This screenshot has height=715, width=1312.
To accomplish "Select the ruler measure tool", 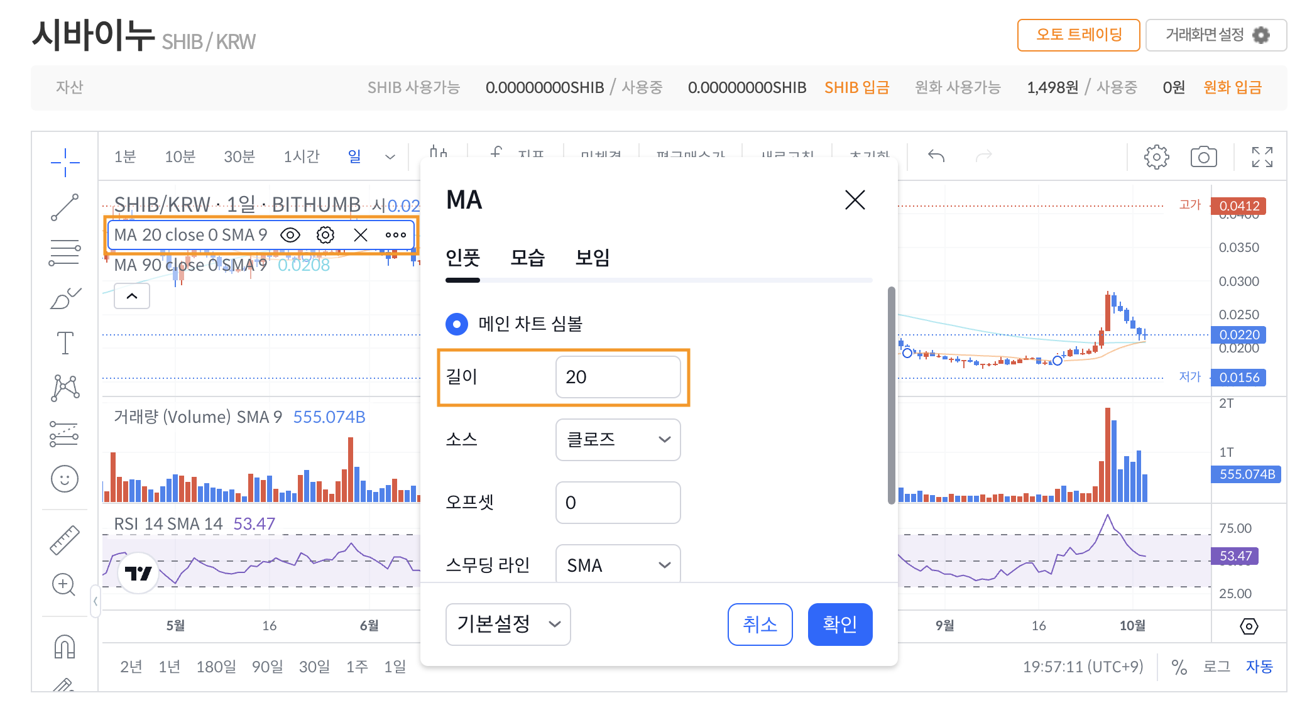I will pyautogui.click(x=65, y=540).
